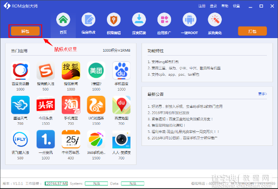
Task: Click feature line 支持cpb、app、pac、tar解包
Action: coord(173,74)
